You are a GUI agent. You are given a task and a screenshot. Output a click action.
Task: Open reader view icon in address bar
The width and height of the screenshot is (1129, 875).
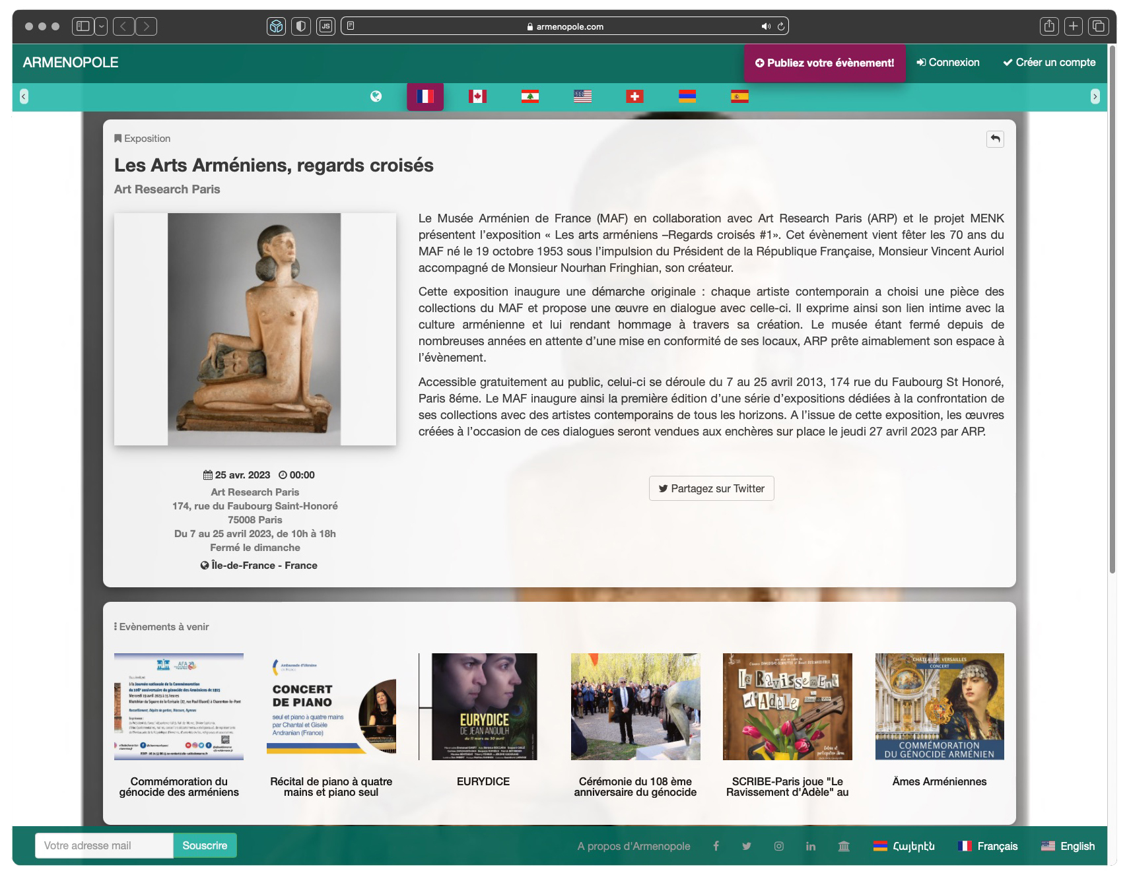click(x=351, y=26)
